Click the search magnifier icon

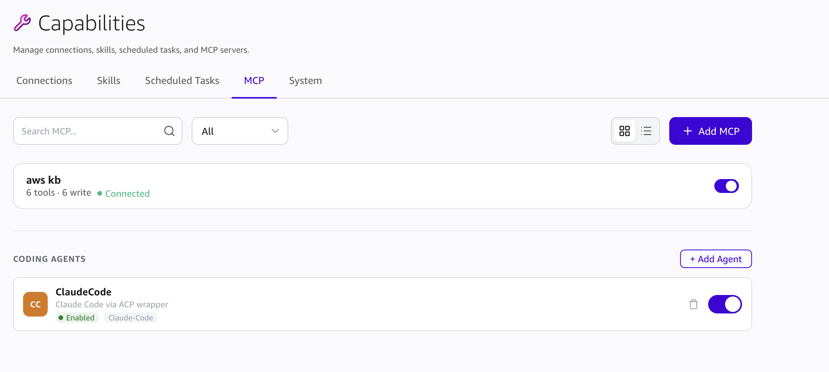[169, 131]
